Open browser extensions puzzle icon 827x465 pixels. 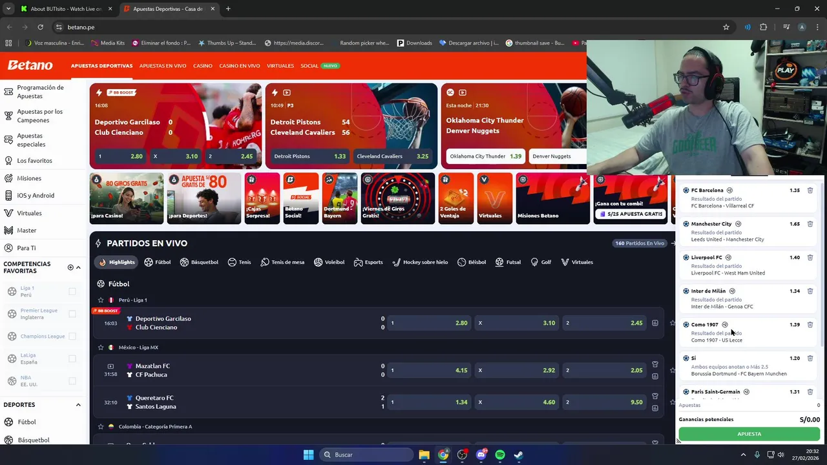(764, 27)
